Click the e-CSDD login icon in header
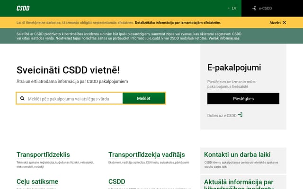Image resolution: width=303 pixels, height=189 pixels. click(254, 9)
